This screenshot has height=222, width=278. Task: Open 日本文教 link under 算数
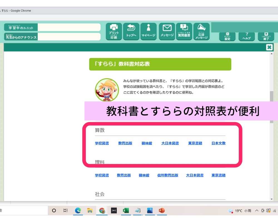pyautogui.click(x=219, y=143)
